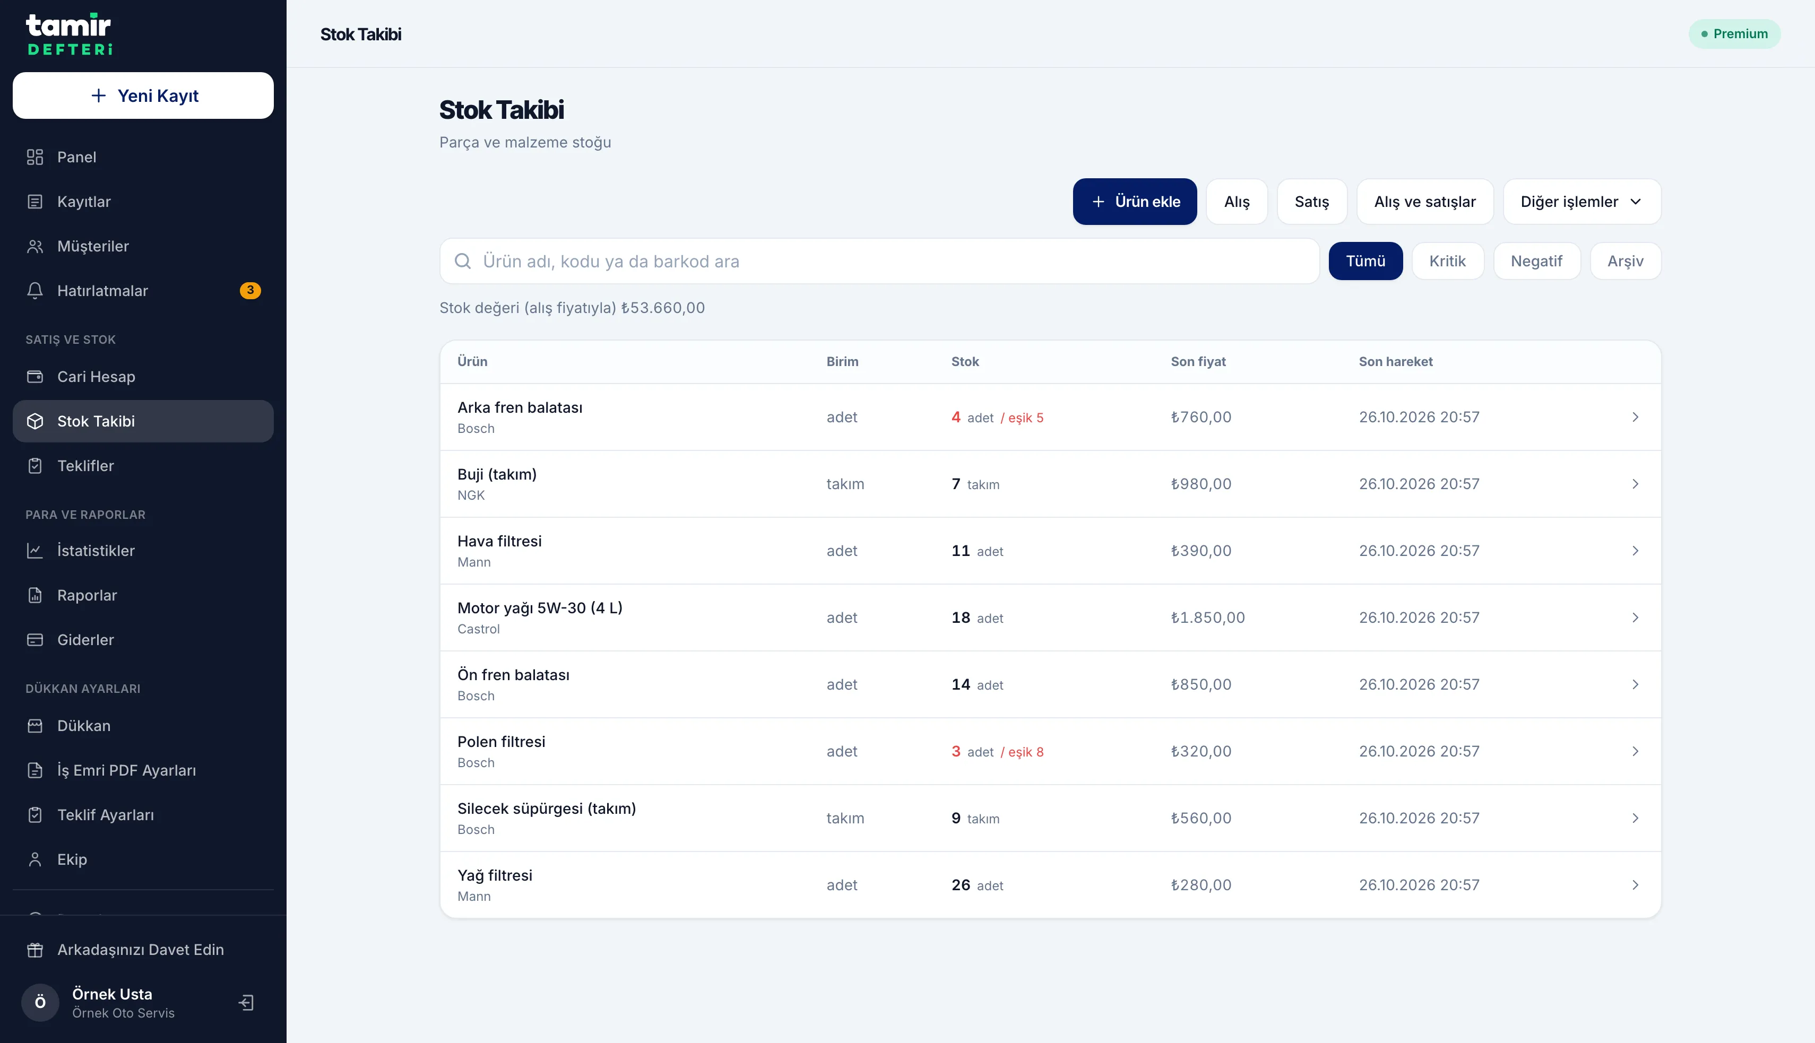Image resolution: width=1815 pixels, height=1043 pixels.
Task: Click the Dükkan store icon
Action: 35,726
